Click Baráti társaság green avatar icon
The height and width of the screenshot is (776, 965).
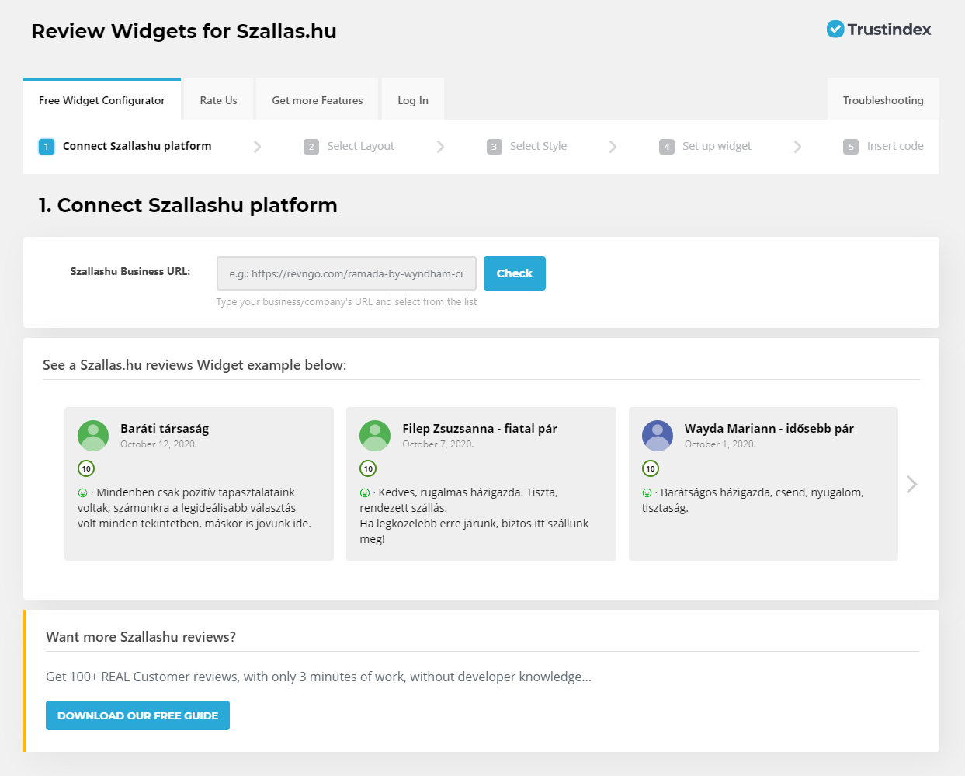(93, 436)
